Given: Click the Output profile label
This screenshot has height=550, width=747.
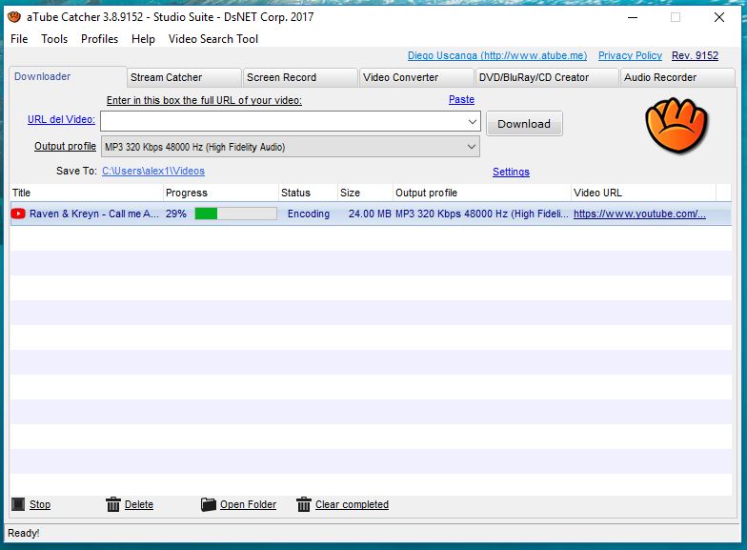Looking at the screenshot, I should click(65, 146).
